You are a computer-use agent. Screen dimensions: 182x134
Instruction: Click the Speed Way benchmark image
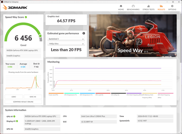(x=133, y=35)
